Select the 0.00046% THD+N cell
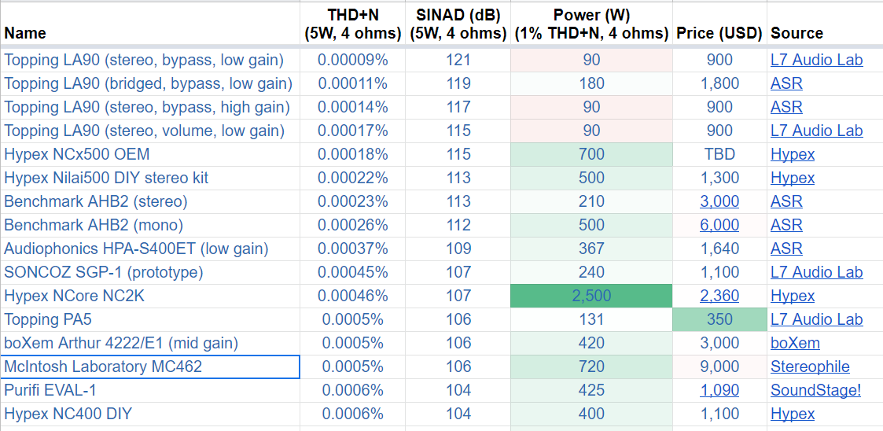The image size is (883, 431). pyautogui.click(x=352, y=296)
